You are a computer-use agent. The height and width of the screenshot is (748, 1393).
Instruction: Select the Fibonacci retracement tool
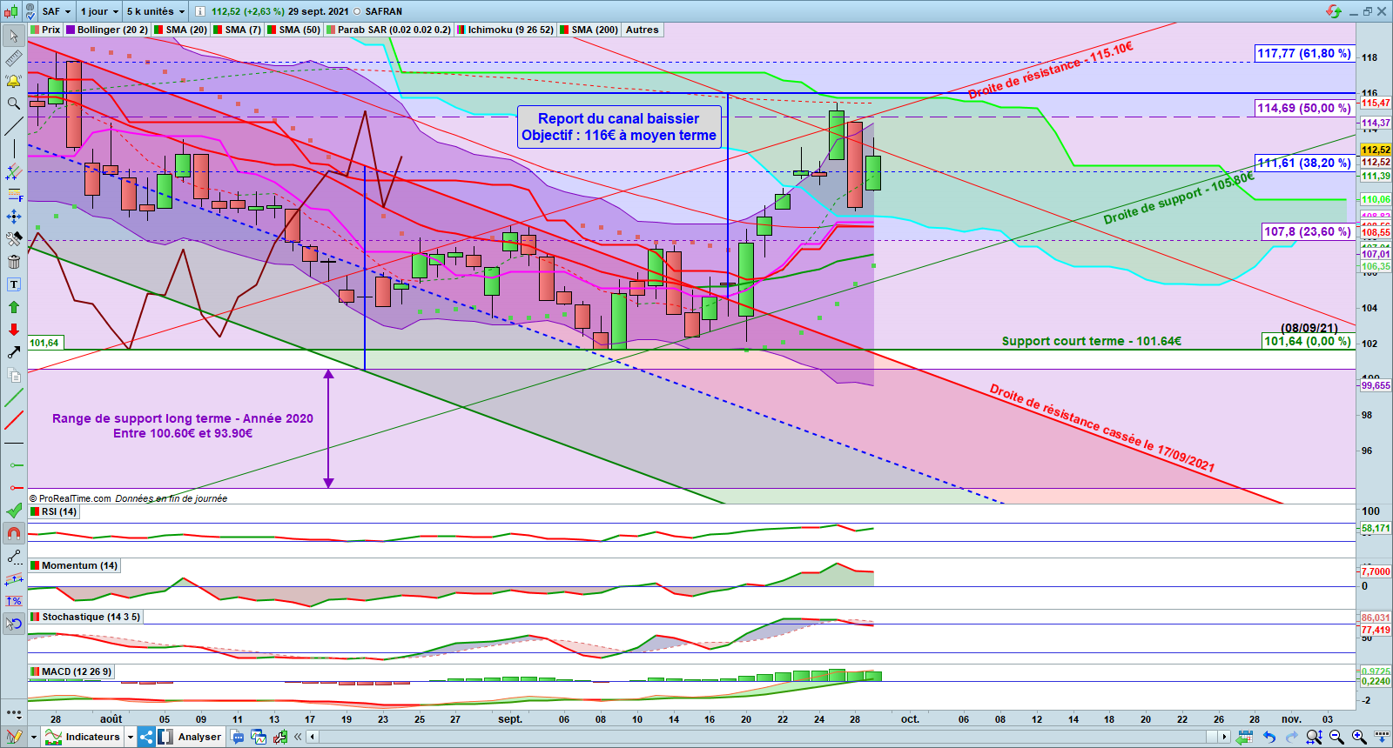(x=14, y=194)
